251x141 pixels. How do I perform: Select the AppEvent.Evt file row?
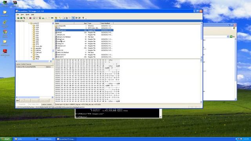(84, 30)
